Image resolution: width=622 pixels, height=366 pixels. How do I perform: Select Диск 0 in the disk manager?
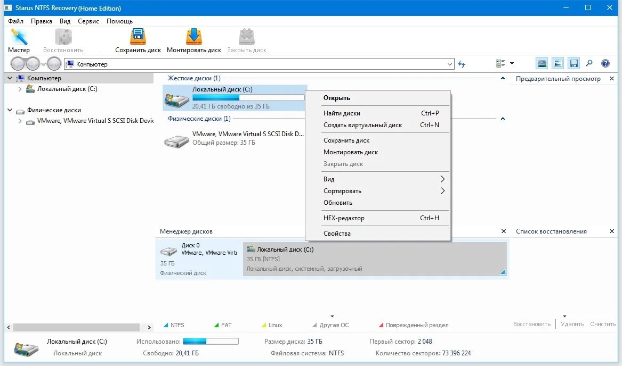pos(199,259)
